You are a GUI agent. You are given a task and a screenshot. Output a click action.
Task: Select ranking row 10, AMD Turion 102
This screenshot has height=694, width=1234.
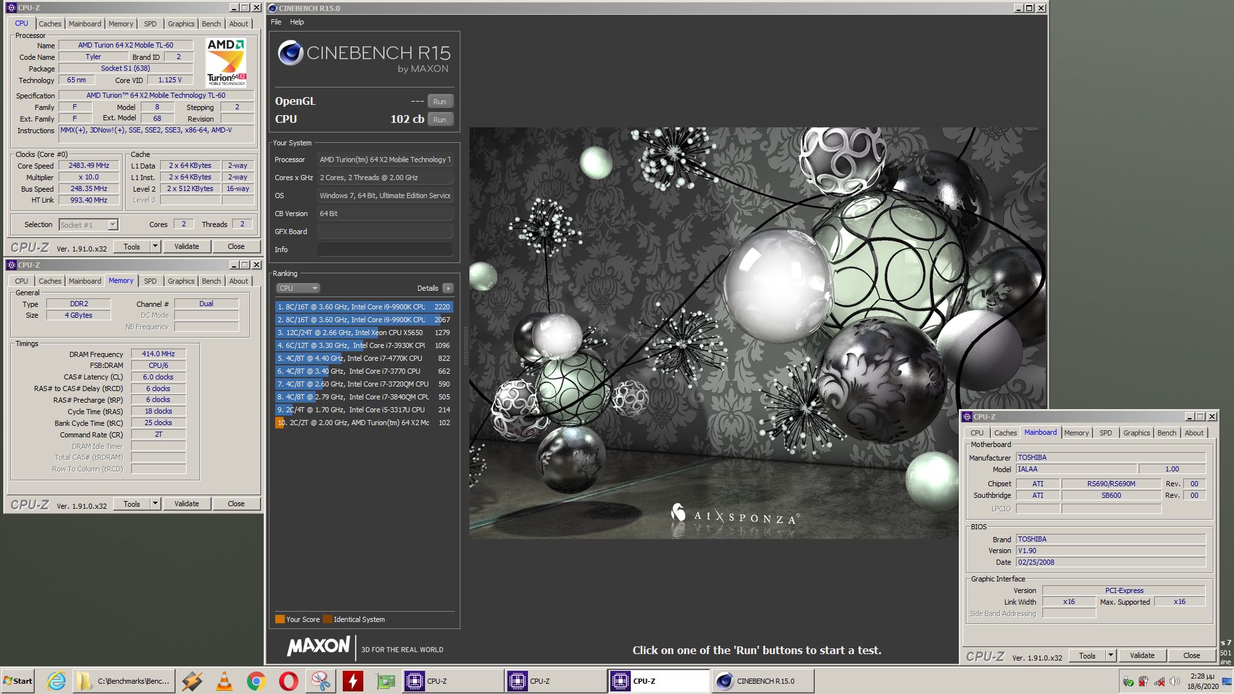(364, 423)
